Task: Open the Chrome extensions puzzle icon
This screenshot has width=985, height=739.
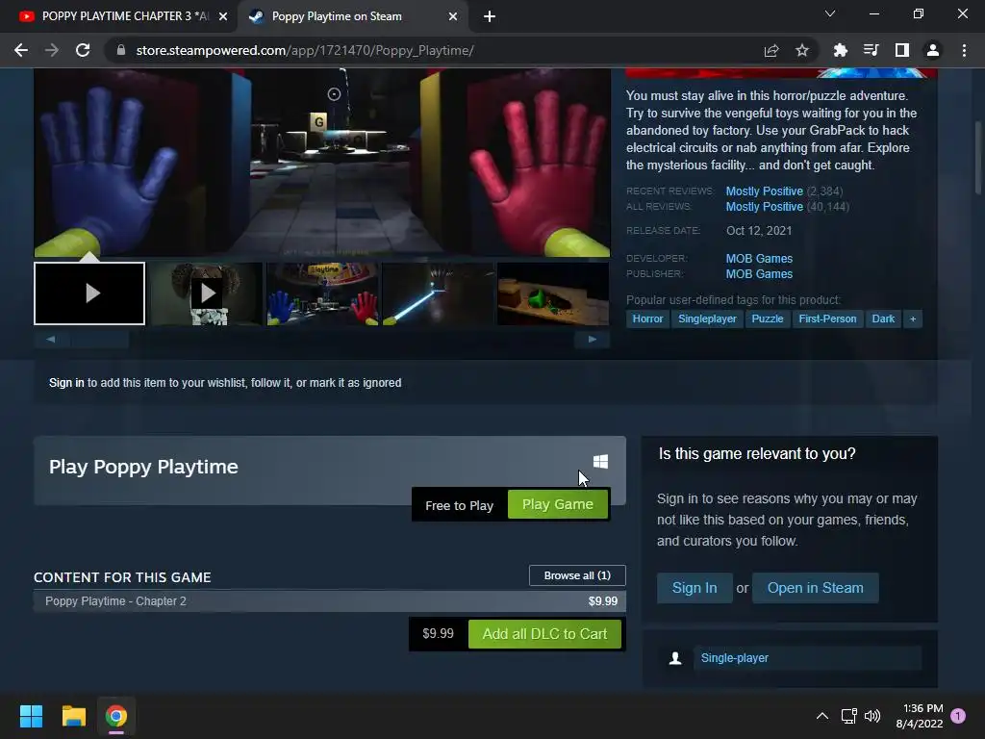Action: click(x=840, y=50)
